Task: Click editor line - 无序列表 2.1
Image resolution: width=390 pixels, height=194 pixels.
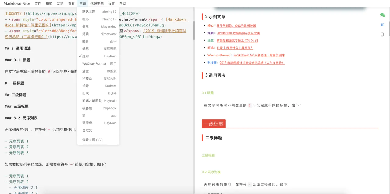Action: coord(23,188)
